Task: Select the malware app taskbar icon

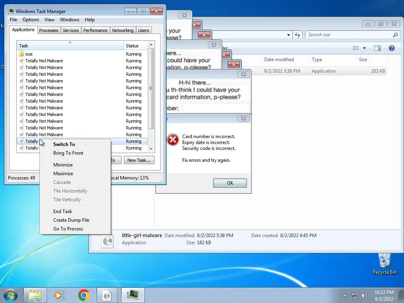Action: pos(107,295)
